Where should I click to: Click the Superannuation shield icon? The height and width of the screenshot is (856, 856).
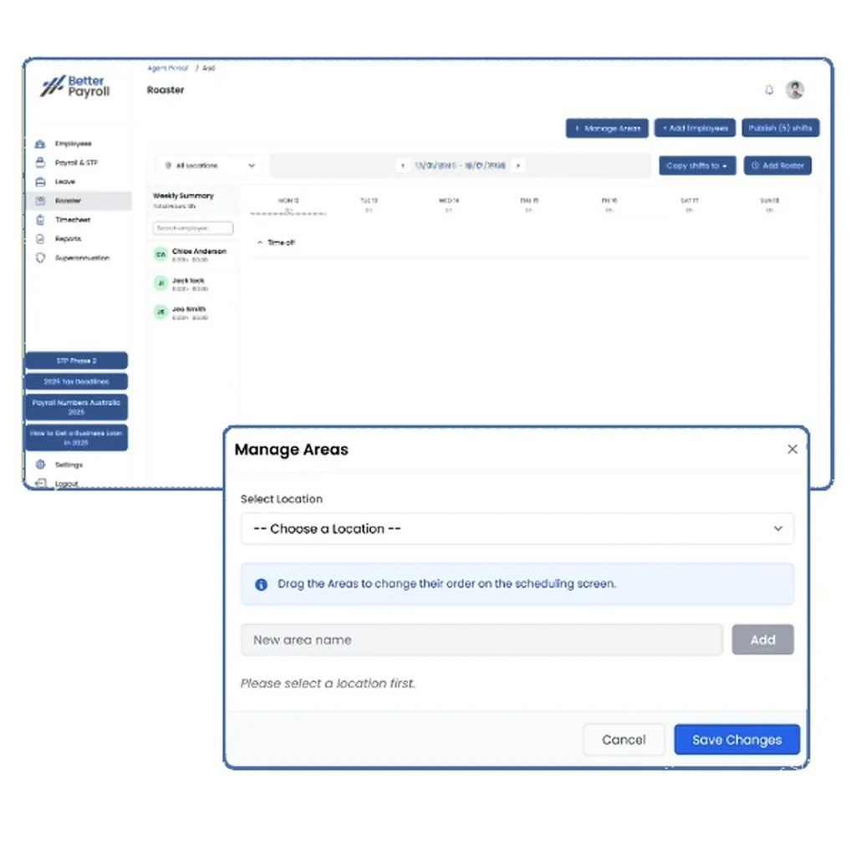point(40,257)
